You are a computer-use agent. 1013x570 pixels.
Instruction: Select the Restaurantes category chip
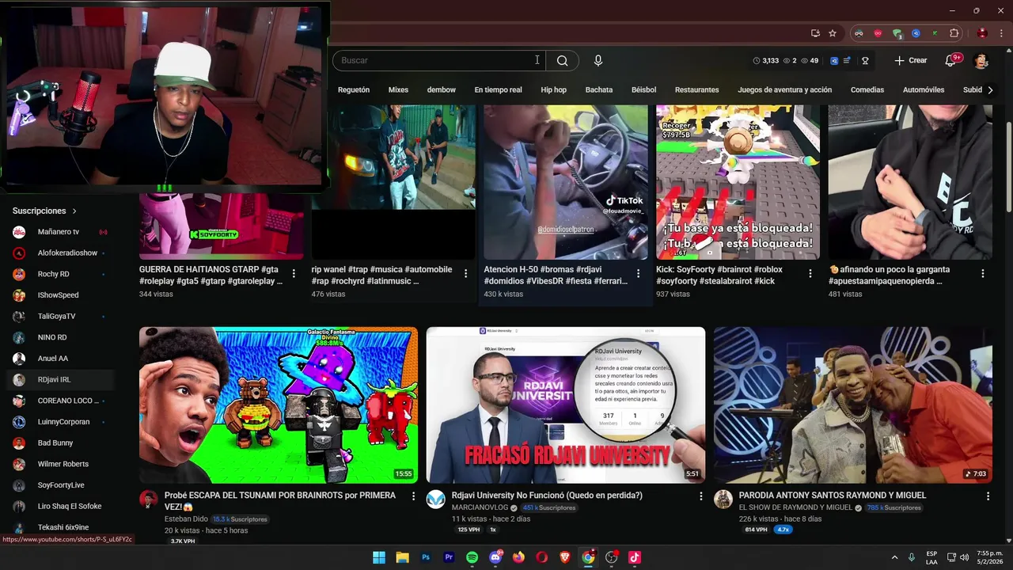coord(697,90)
